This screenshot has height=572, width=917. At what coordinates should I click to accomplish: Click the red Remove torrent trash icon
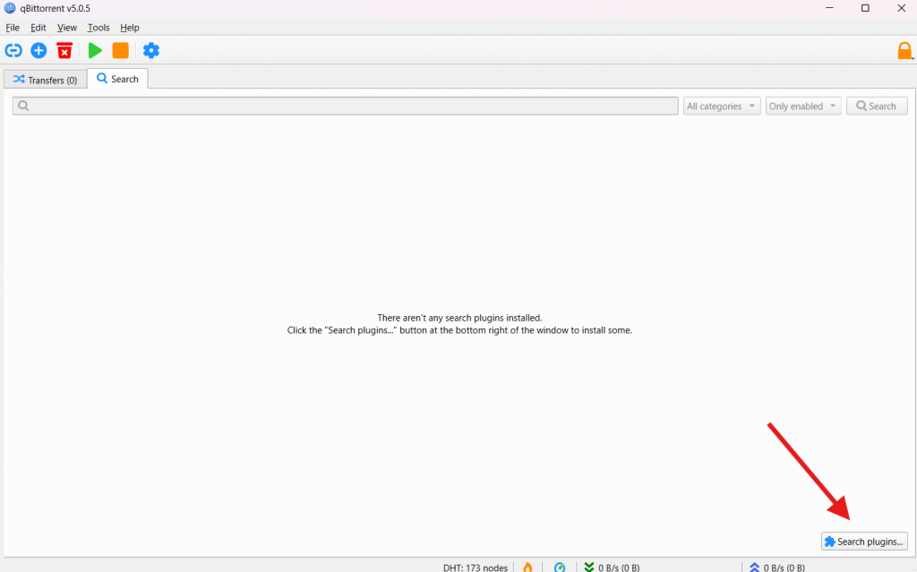click(x=64, y=51)
